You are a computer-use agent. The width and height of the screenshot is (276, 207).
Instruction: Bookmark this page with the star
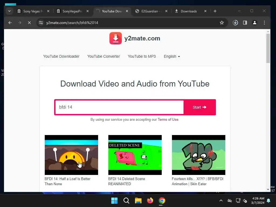[222, 23]
